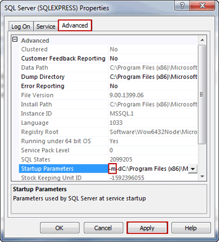Open the Service tab
Image resolution: width=219 pixels, height=242 pixels.
coord(46,26)
